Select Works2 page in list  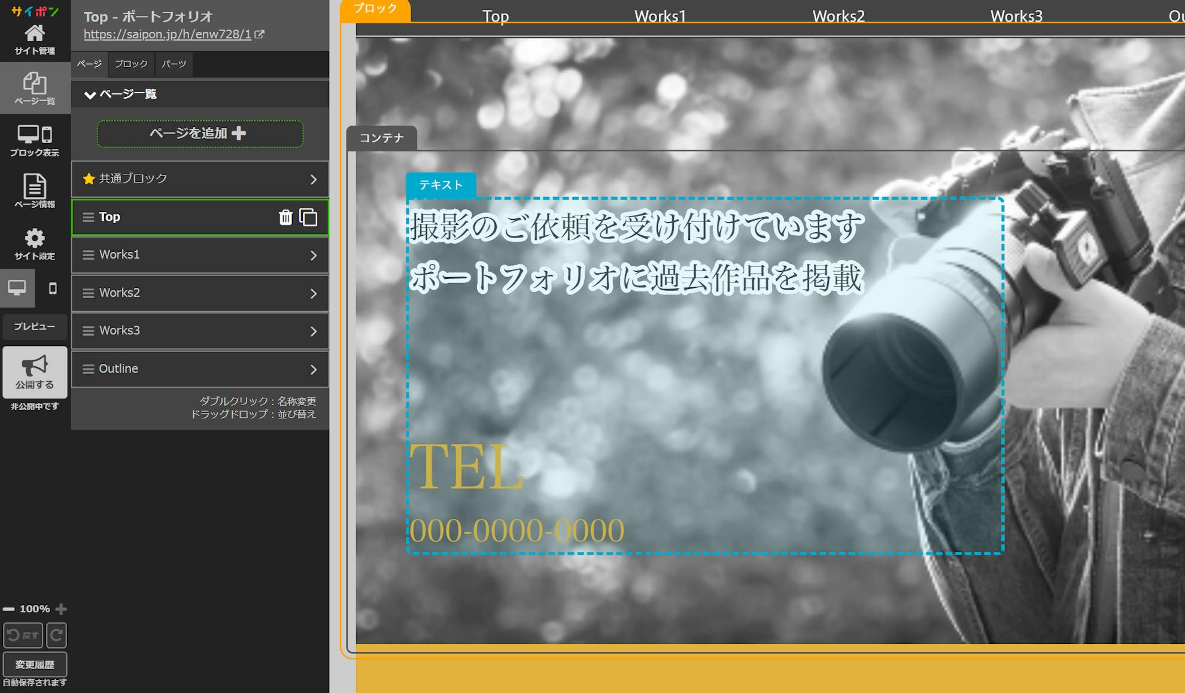(x=200, y=293)
